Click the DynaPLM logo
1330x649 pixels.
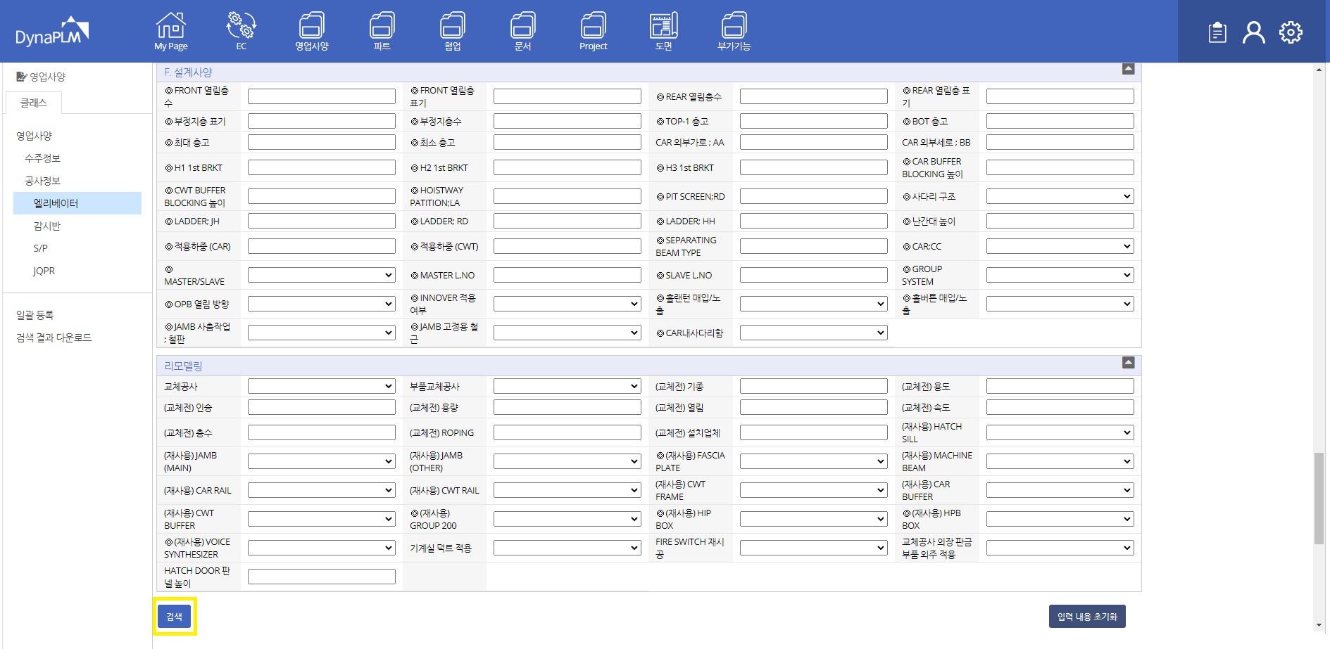(52, 32)
